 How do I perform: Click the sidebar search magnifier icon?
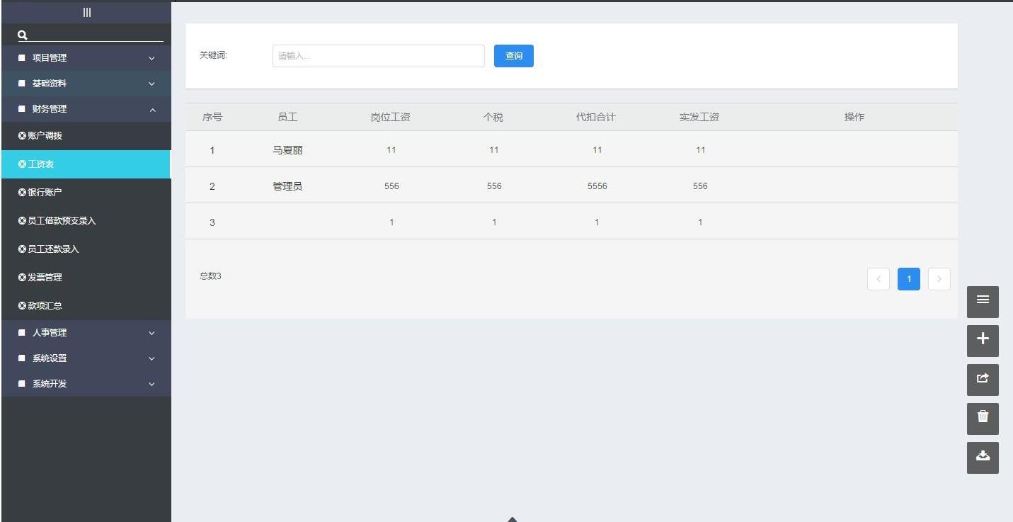point(22,35)
